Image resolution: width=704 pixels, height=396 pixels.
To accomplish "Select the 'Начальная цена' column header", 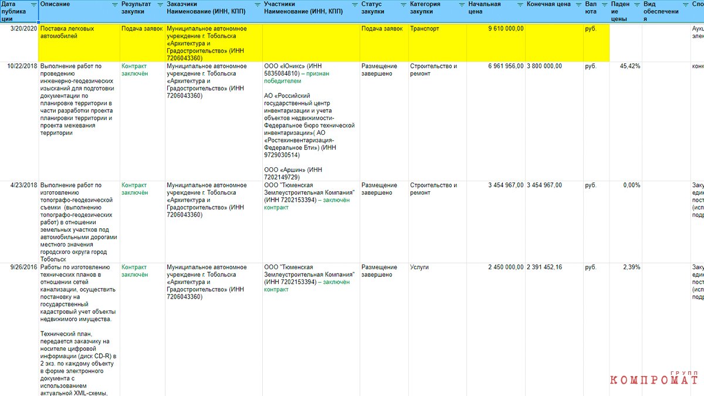I will tap(496, 12).
